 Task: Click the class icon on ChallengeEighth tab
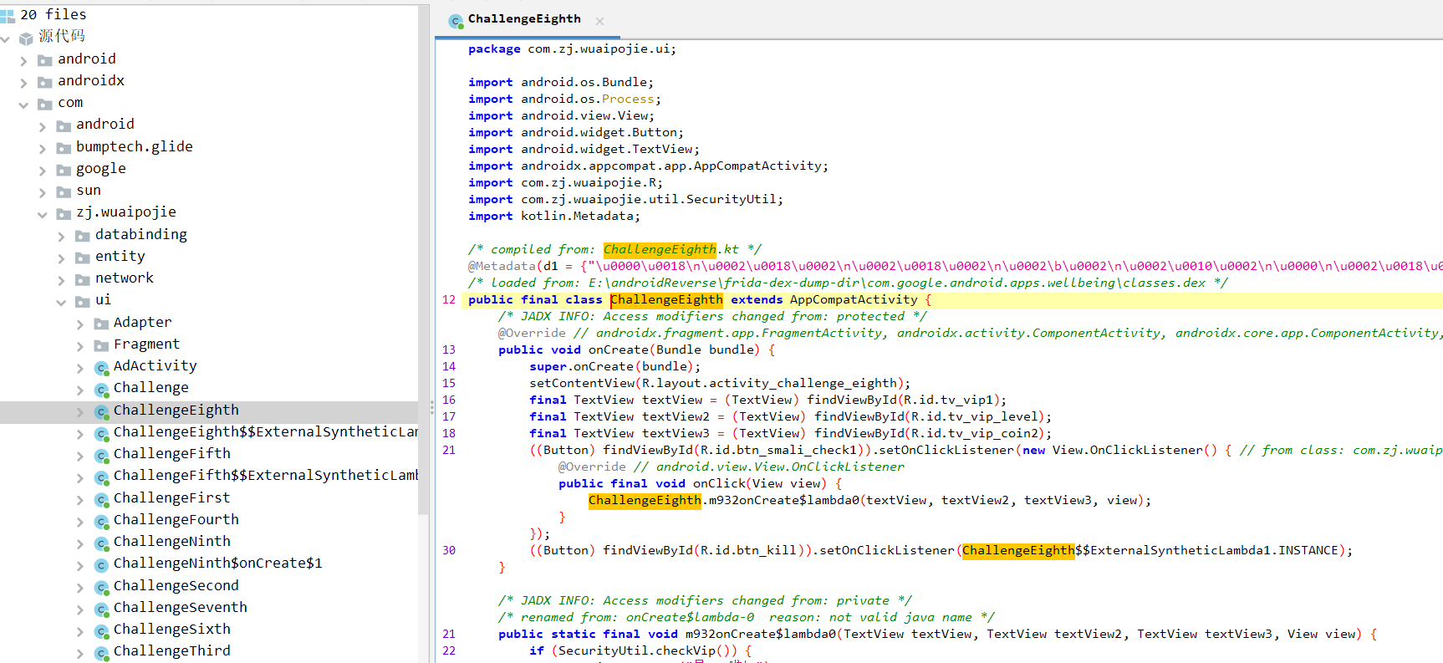(x=456, y=21)
